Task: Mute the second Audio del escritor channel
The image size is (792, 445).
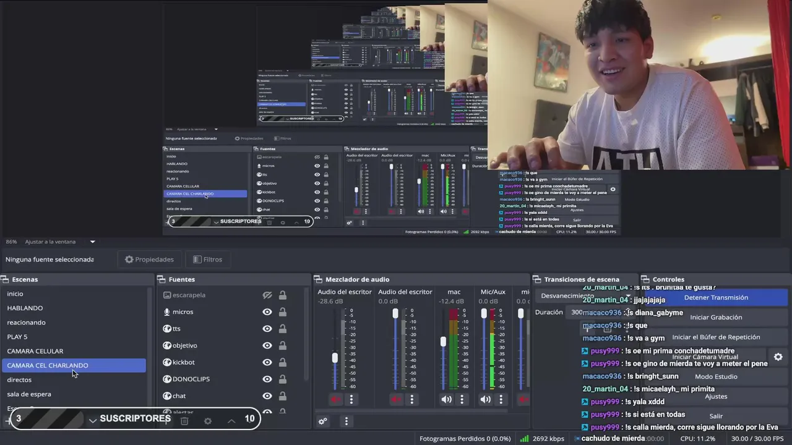Action: [x=396, y=399]
